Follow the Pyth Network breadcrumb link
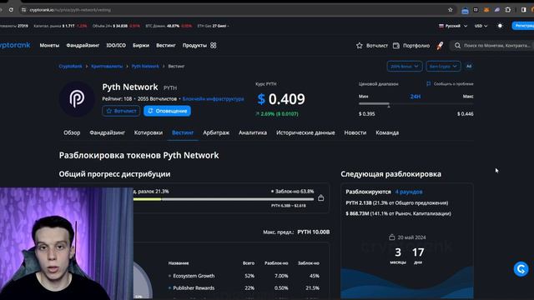534x300 pixels. (x=145, y=67)
